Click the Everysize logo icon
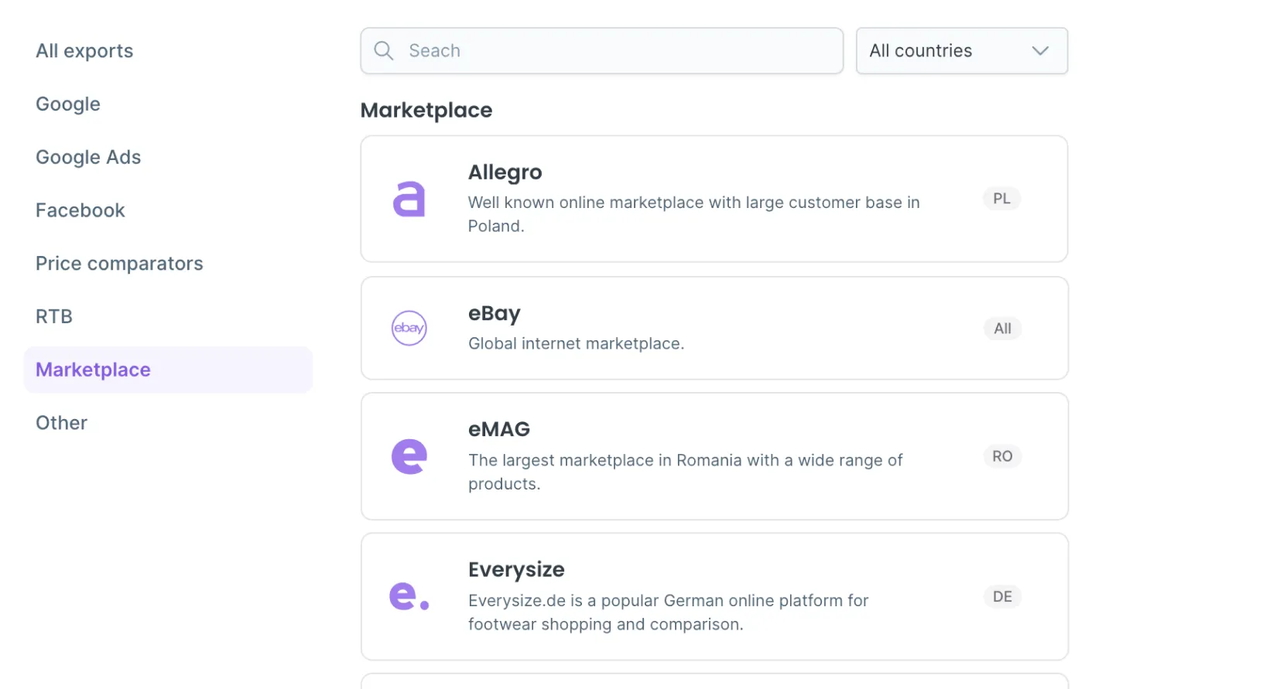This screenshot has width=1263, height=689. click(x=409, y=596)
